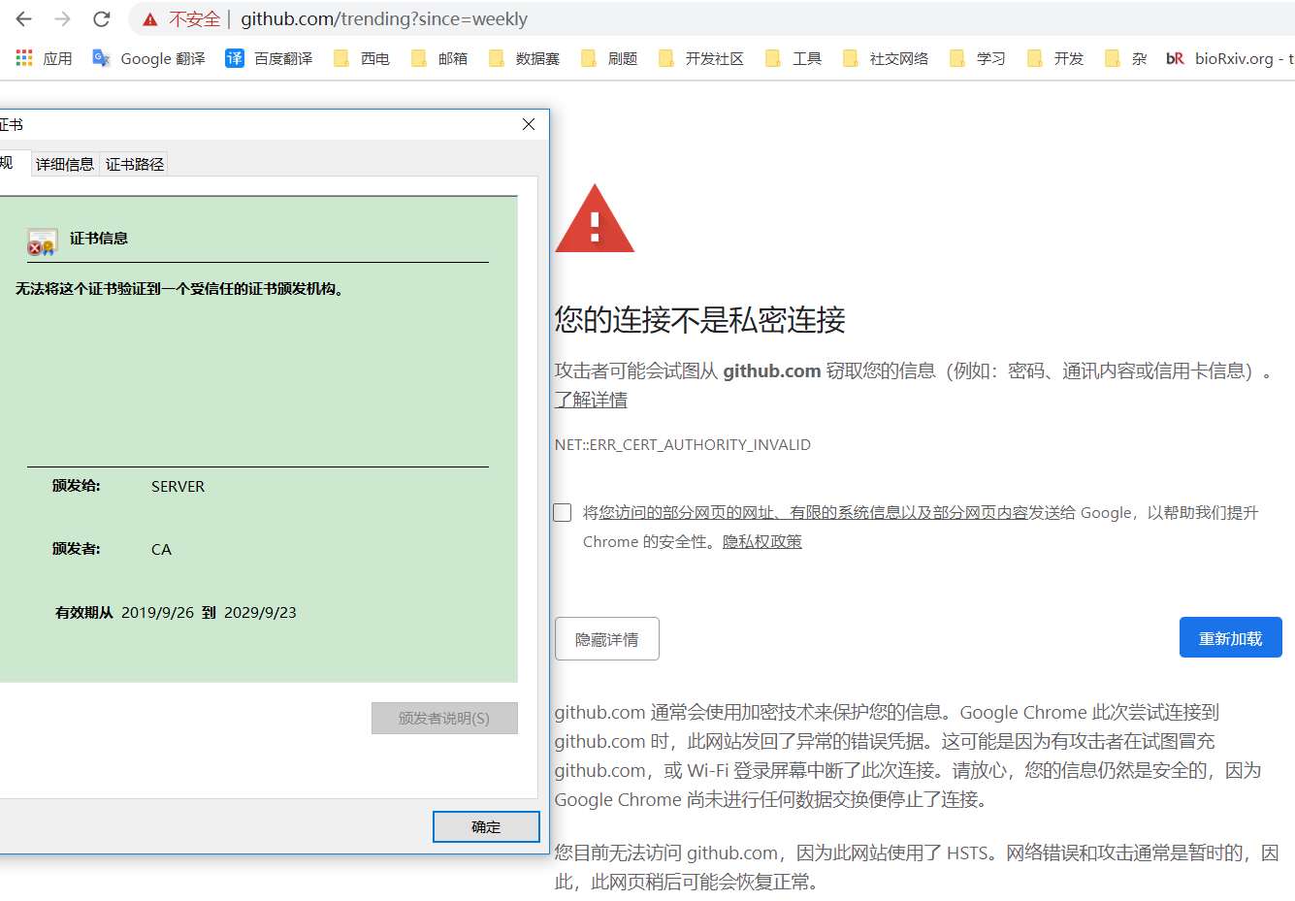Switch to the 详细信息 tab

coord(65,164)
